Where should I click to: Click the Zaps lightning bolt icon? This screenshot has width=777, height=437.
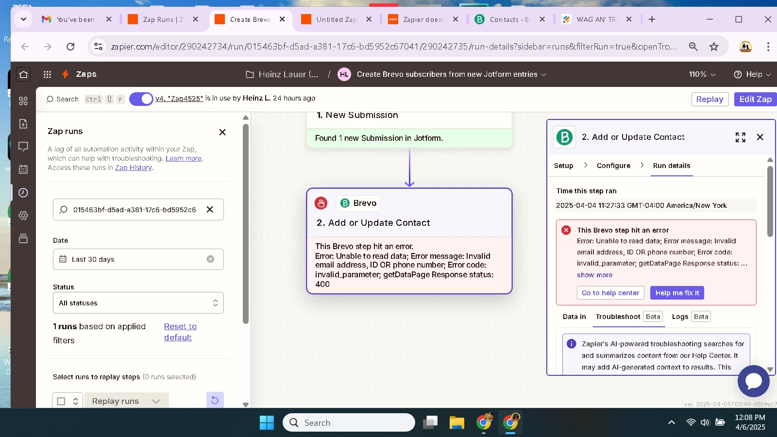pyautogui.click(x=65, y=74)
